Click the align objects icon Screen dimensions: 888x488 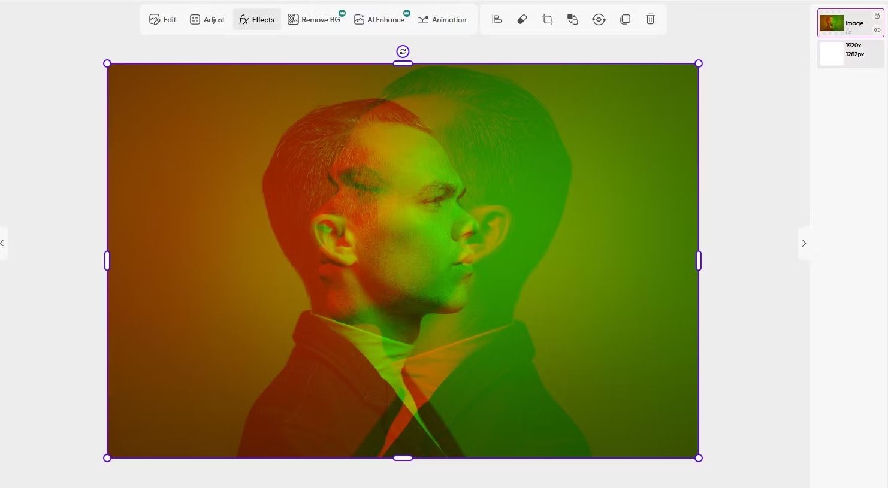point(497,19)
